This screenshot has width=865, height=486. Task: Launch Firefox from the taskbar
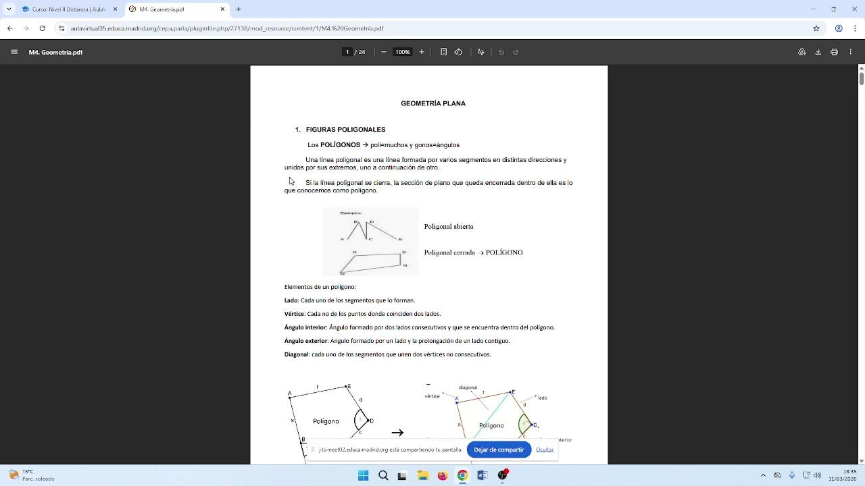[442, 475]
